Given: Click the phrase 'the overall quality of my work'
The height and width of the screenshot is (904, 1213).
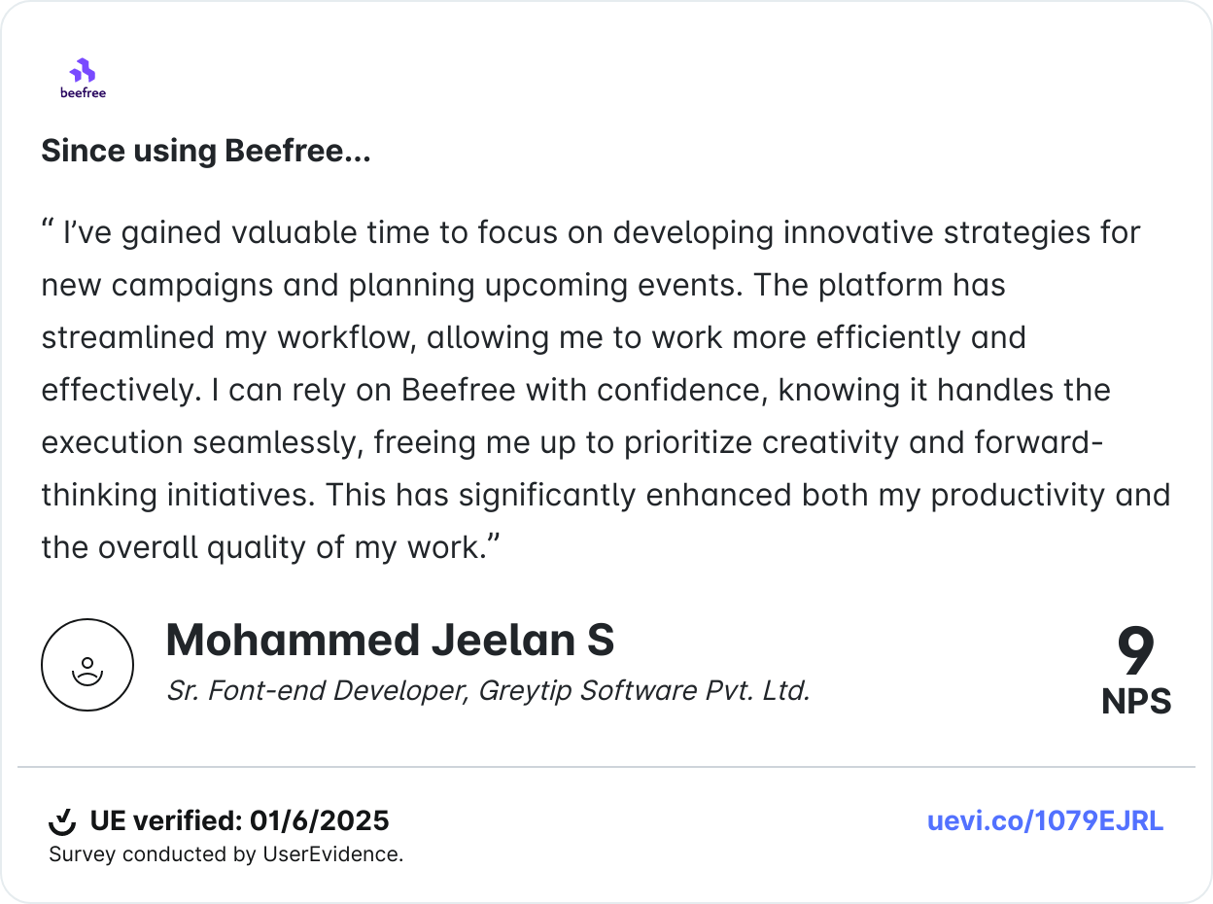Looking at the screenshot, I should (x=262, y=547).
